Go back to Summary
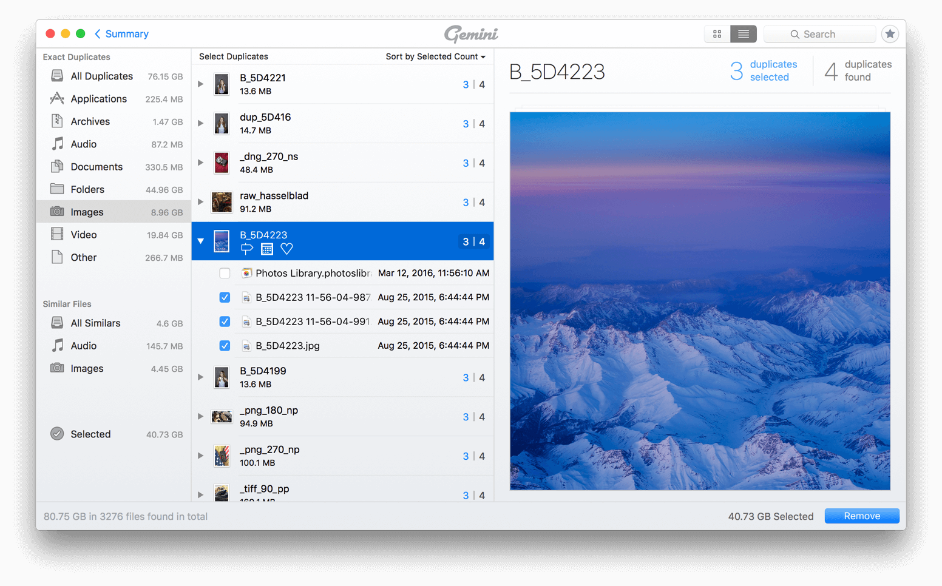942x586 pixels. pos(121,34)
